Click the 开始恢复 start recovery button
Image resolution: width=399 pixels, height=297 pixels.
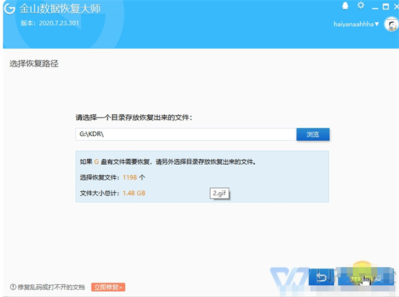[x=365, y=277]
